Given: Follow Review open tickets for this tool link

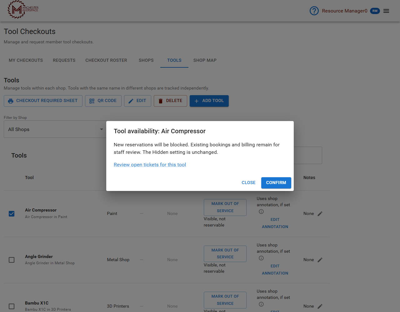Looking at the screenshot, I should click(150, 165).
